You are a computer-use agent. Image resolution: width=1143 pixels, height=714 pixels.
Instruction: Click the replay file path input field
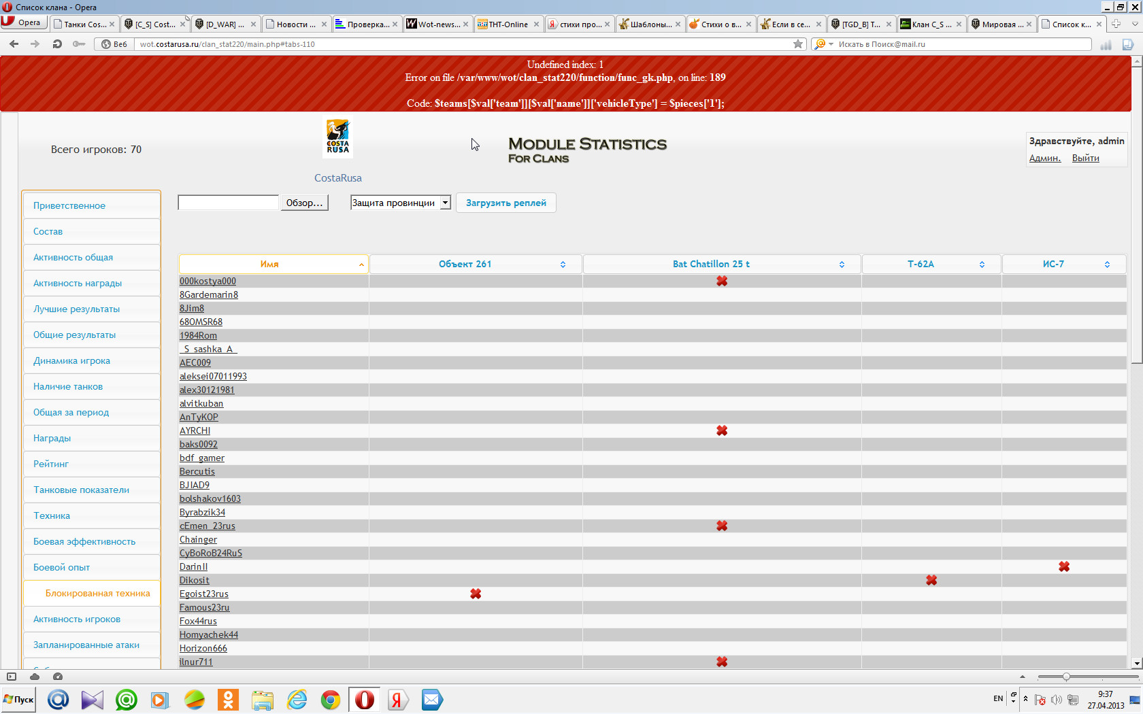(228, 203)
